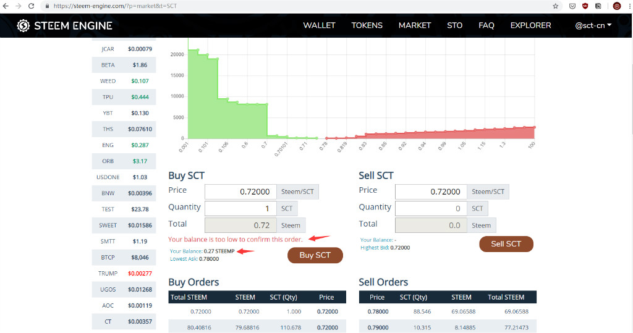This screenshot has width=633, height=333.
Task: Click the 0.79000 sell order row
Action: tap(448, 327)
